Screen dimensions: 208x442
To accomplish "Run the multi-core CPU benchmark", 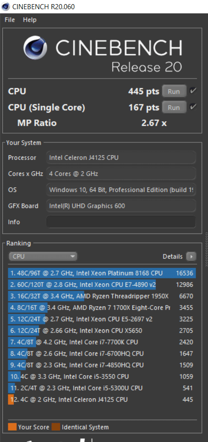I will coord(174,91).
